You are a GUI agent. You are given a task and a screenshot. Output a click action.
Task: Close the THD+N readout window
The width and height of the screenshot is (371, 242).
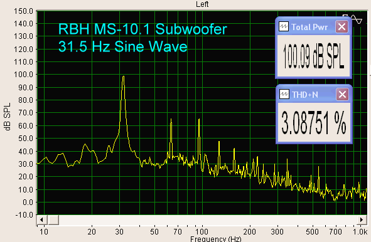coord(342,95)
